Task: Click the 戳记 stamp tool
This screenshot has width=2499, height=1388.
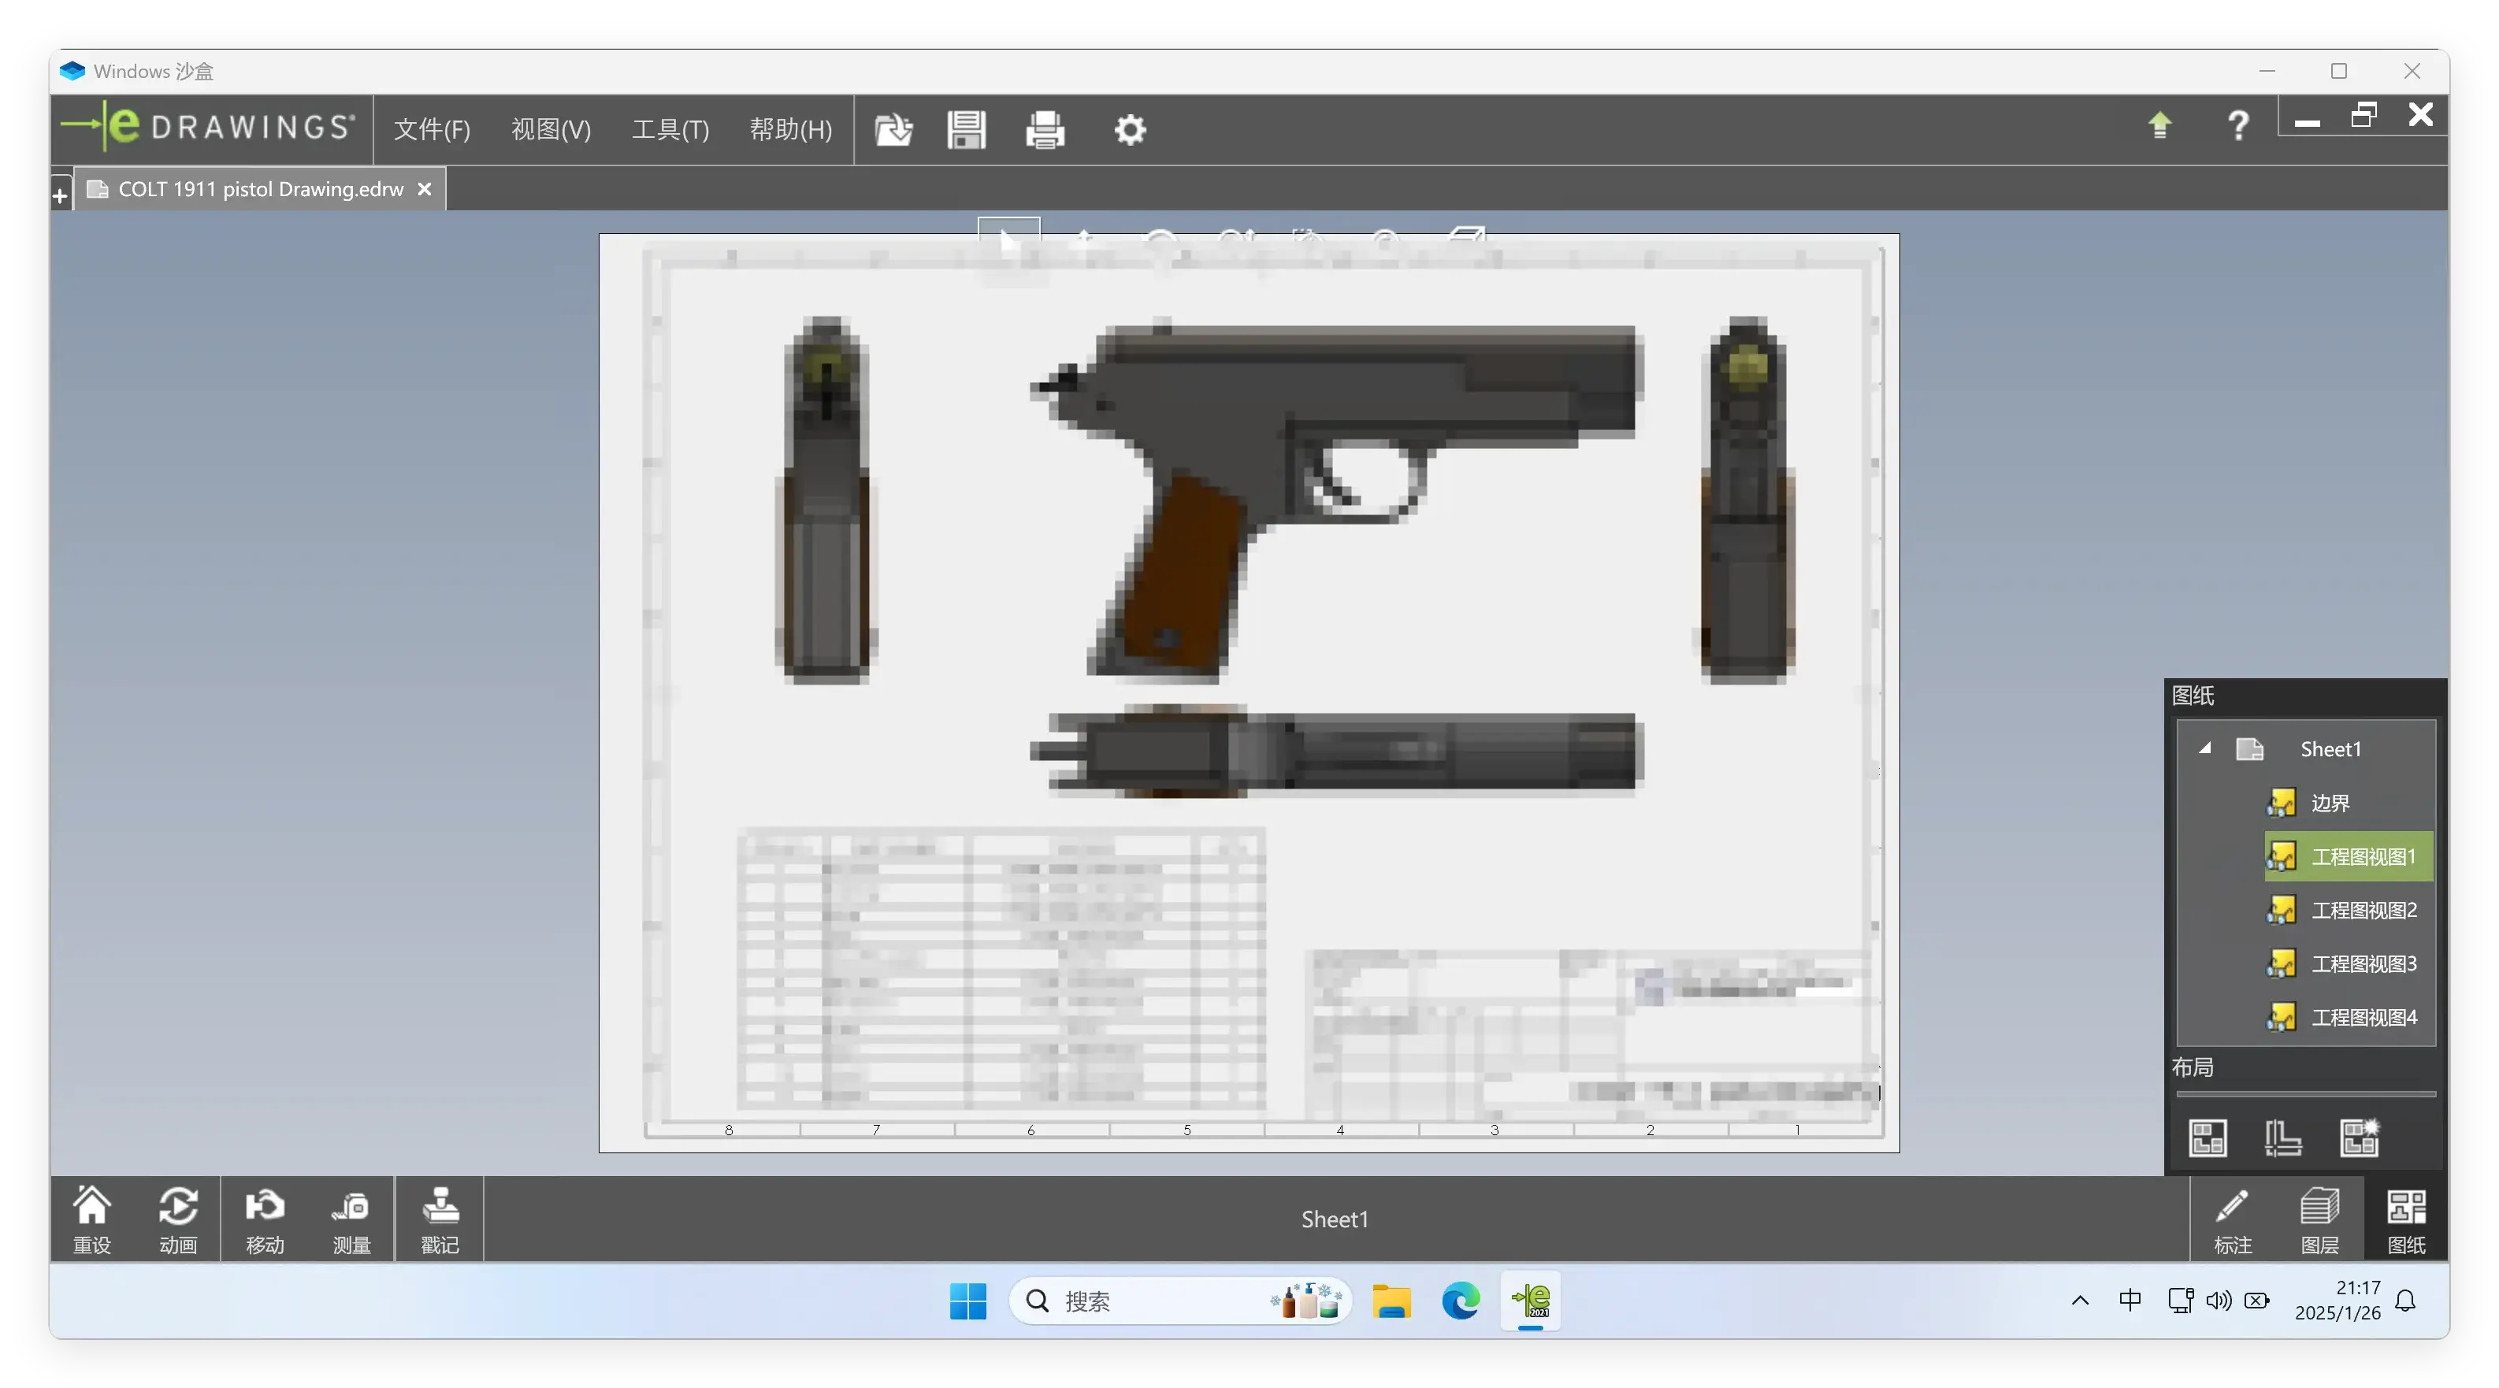Action: (440, 1220)
